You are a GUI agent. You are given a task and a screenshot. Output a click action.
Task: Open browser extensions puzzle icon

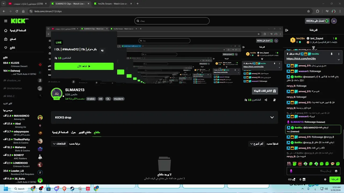point(318,11)
